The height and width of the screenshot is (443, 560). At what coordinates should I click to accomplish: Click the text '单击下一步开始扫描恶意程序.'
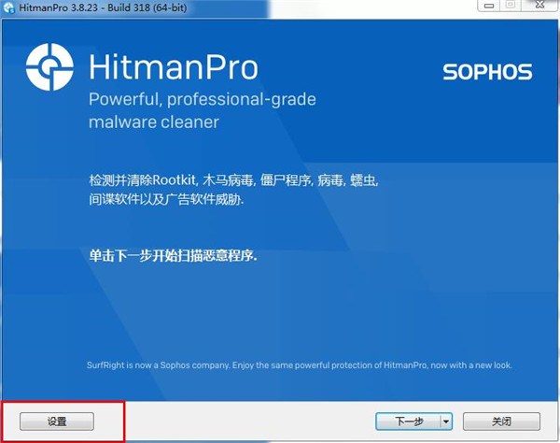click(x=174, y=256)
